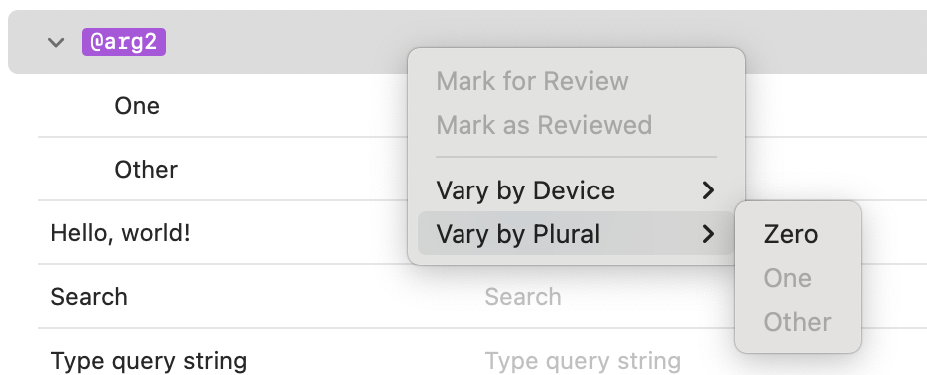
Task: Select the purple @arg2 token
Action: (x=124, y=42)
